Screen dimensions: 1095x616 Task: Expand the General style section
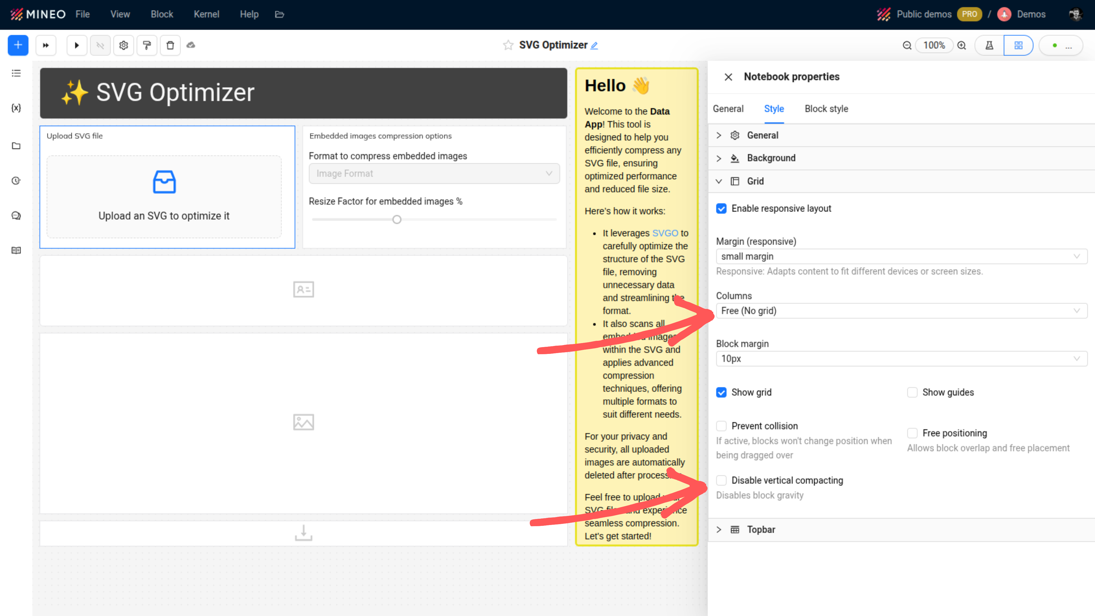point(901,135)
